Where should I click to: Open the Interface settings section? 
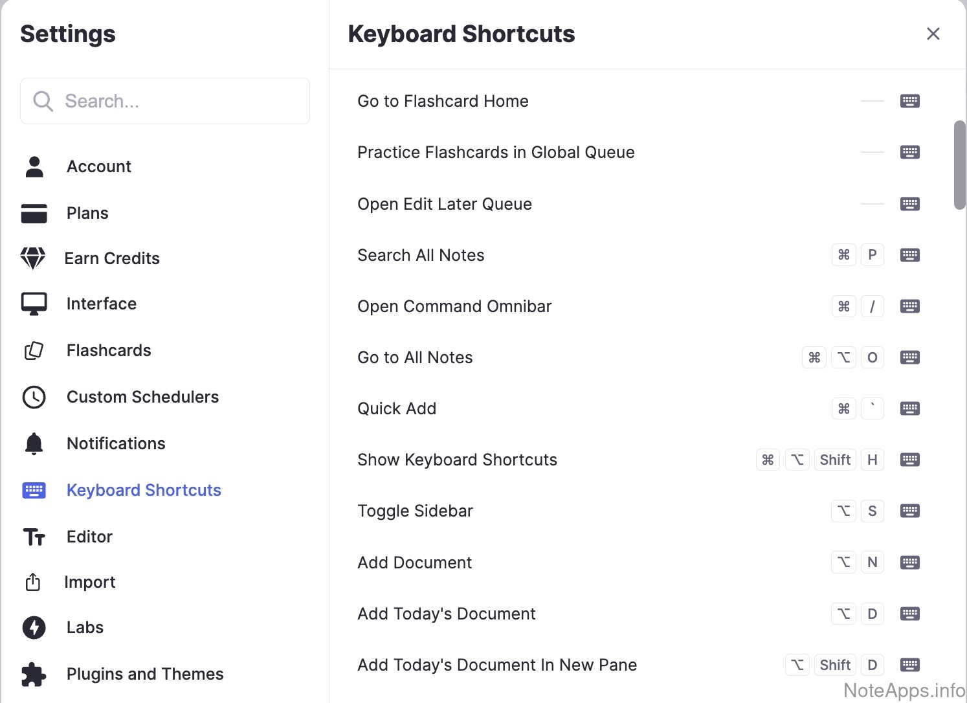(x=101, y=304)
